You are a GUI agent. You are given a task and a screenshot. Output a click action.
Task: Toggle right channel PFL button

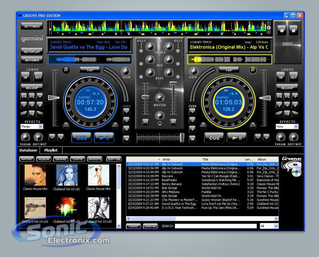pyautogui.click(x=173, y=122)
